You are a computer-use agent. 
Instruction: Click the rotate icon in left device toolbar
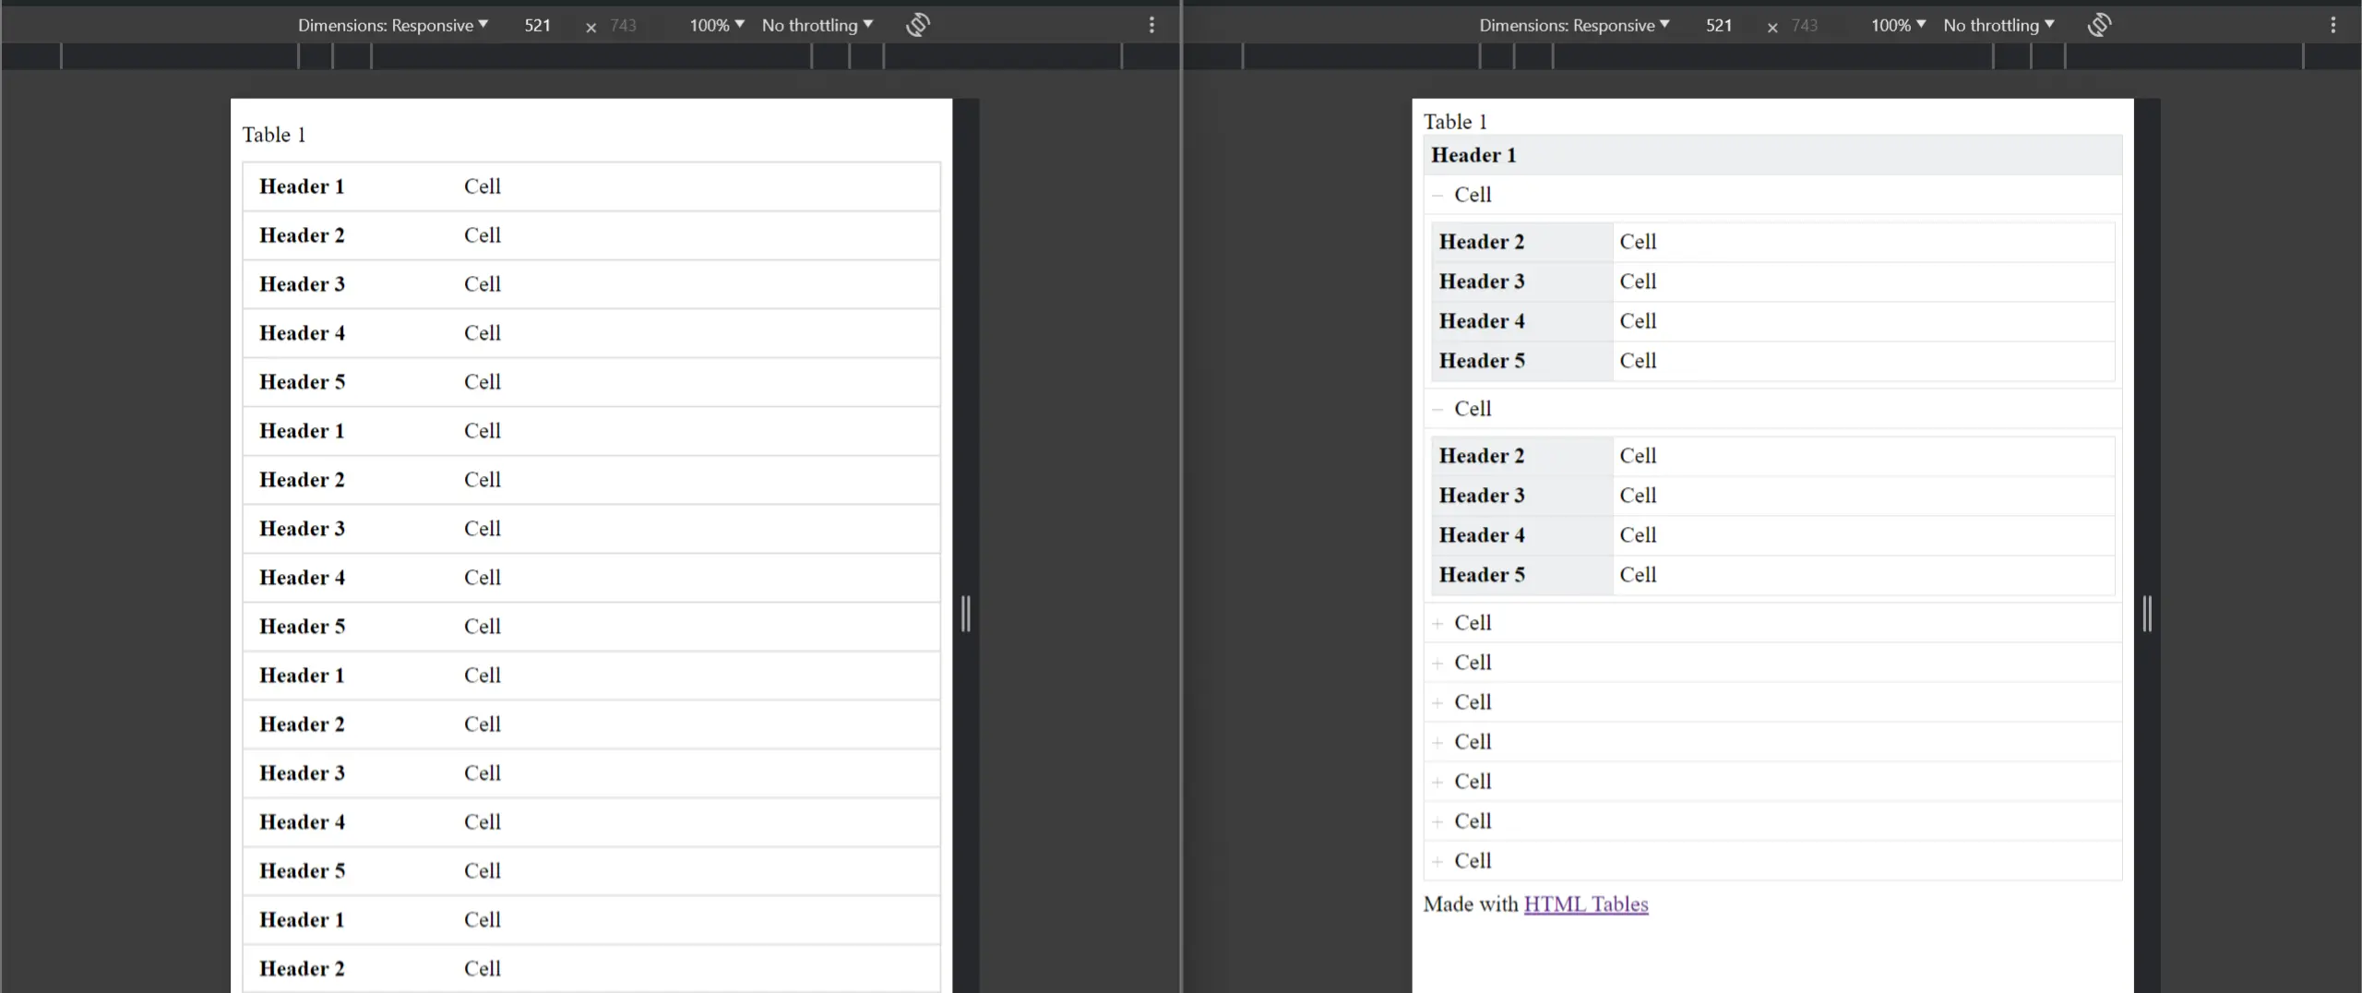[917, 25]
